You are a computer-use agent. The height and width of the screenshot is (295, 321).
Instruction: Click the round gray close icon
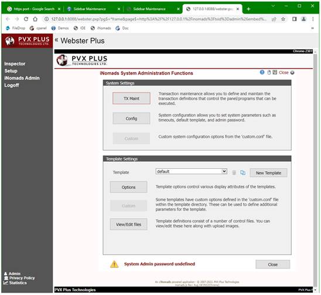292,73
